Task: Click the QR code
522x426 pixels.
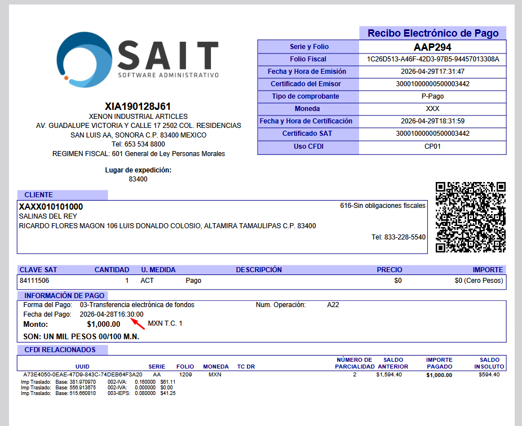Action: (x=471, y=217)
